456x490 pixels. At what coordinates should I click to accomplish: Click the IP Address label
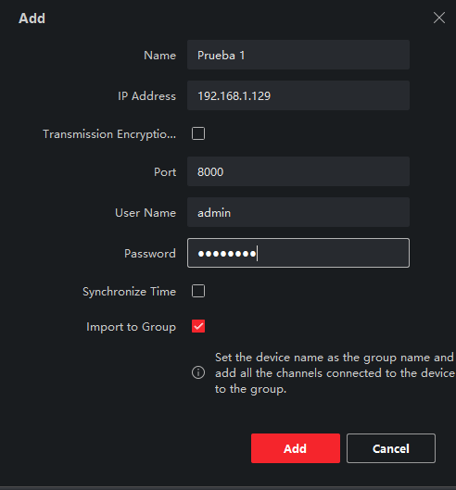pyautogui.click(x=146, y=96)
